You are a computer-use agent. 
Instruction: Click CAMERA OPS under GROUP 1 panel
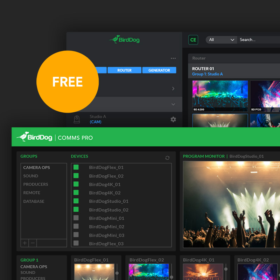coord(34,267)
